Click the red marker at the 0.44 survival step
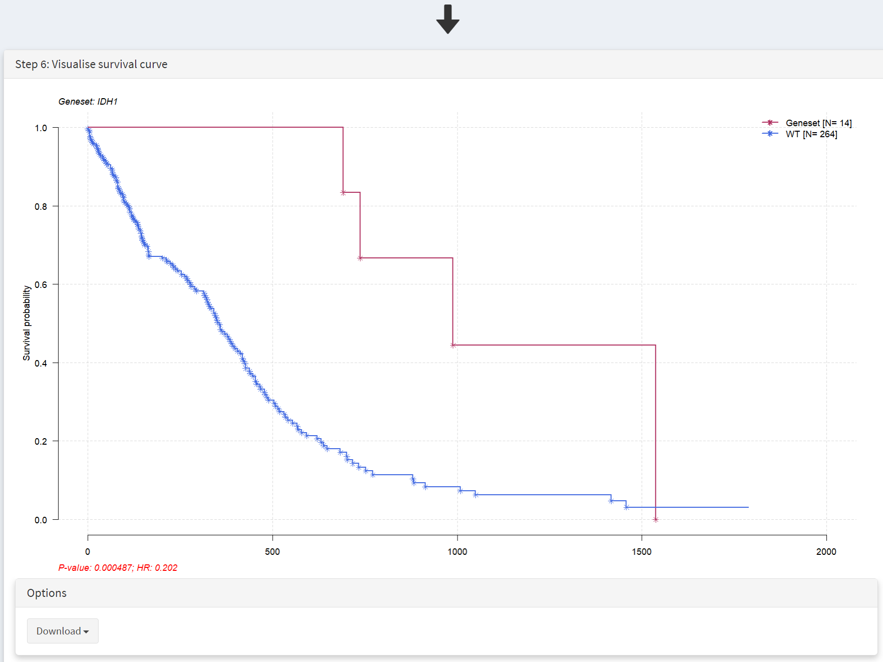This screenshot has height=662, width=883. (x=453, y=345)
